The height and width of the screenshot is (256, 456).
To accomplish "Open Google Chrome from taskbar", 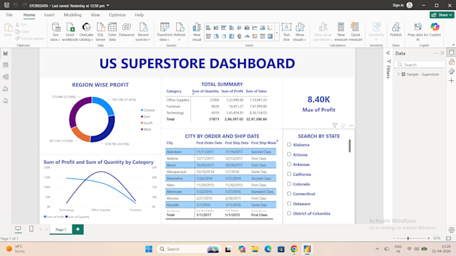I will pos(294,249).
